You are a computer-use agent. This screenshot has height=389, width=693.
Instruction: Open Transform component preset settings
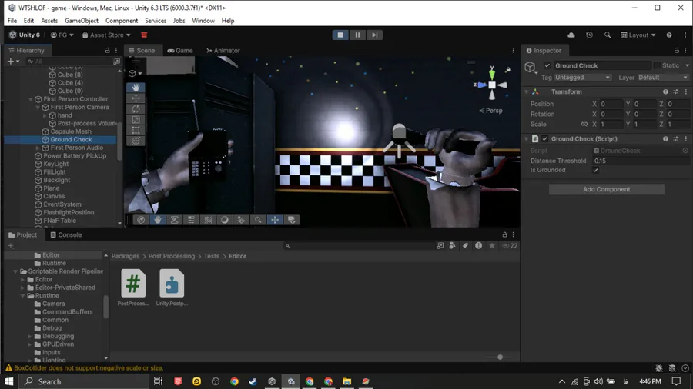tap(676, 91)
